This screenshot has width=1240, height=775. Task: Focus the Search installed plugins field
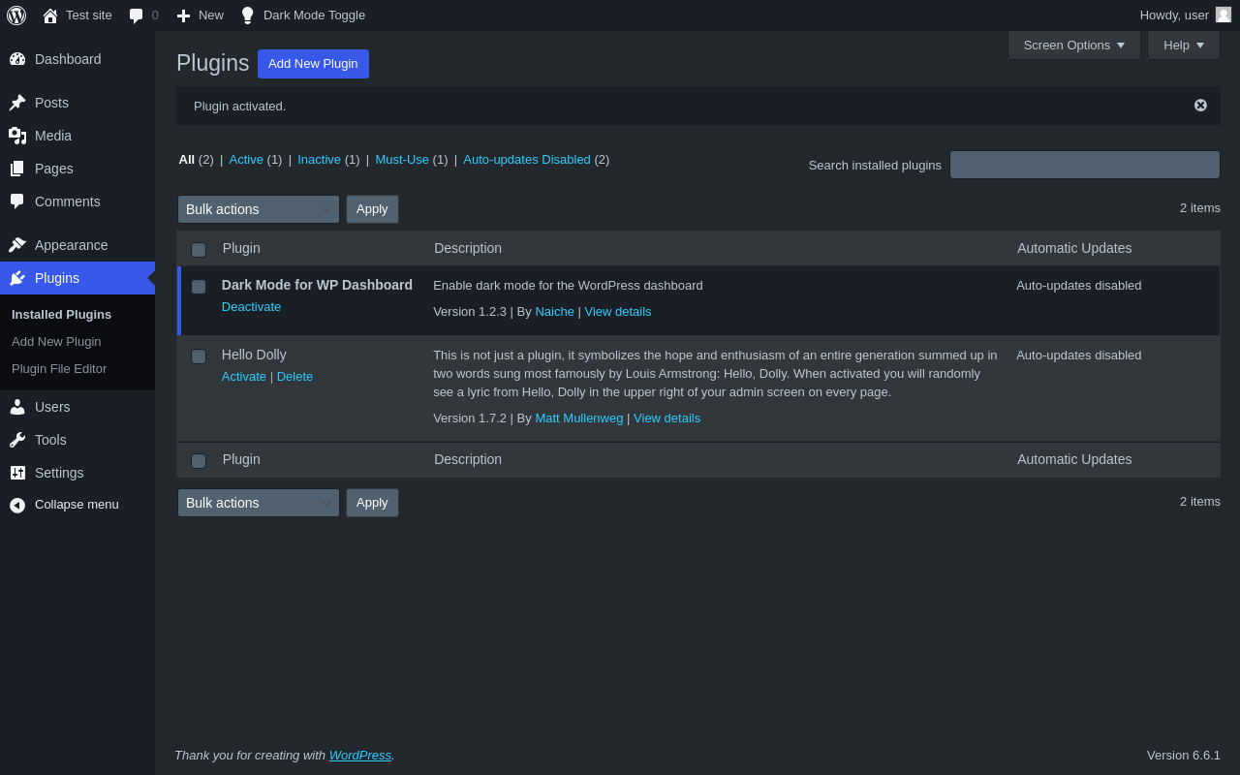[x=1085, y=165]
